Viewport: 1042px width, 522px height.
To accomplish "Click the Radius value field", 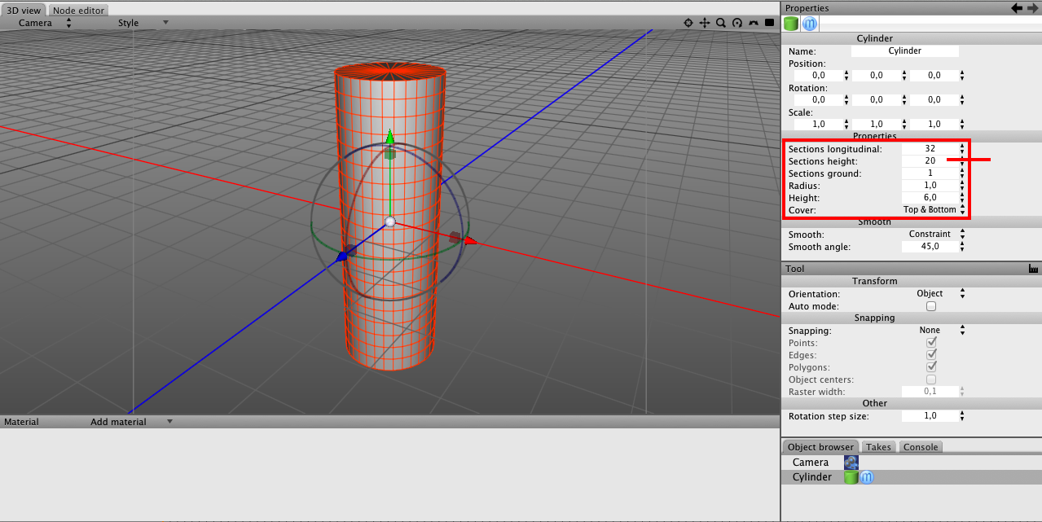I will (x=930, y=186).
